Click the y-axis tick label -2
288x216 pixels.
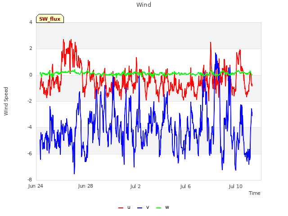(30, 101)
